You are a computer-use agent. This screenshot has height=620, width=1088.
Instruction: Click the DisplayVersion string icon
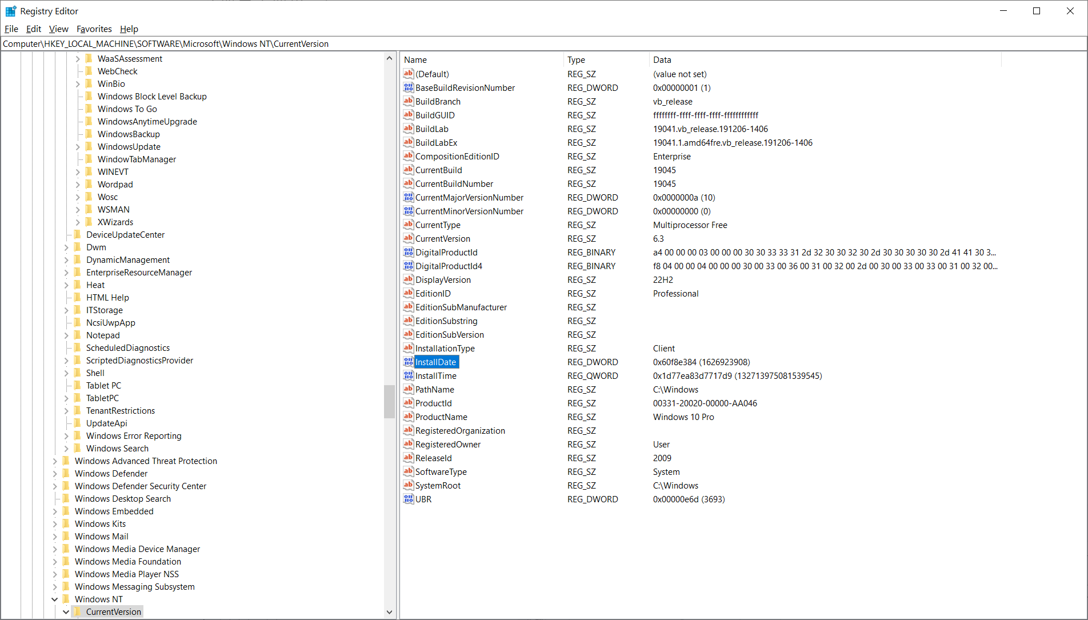(x=408, y=279)
